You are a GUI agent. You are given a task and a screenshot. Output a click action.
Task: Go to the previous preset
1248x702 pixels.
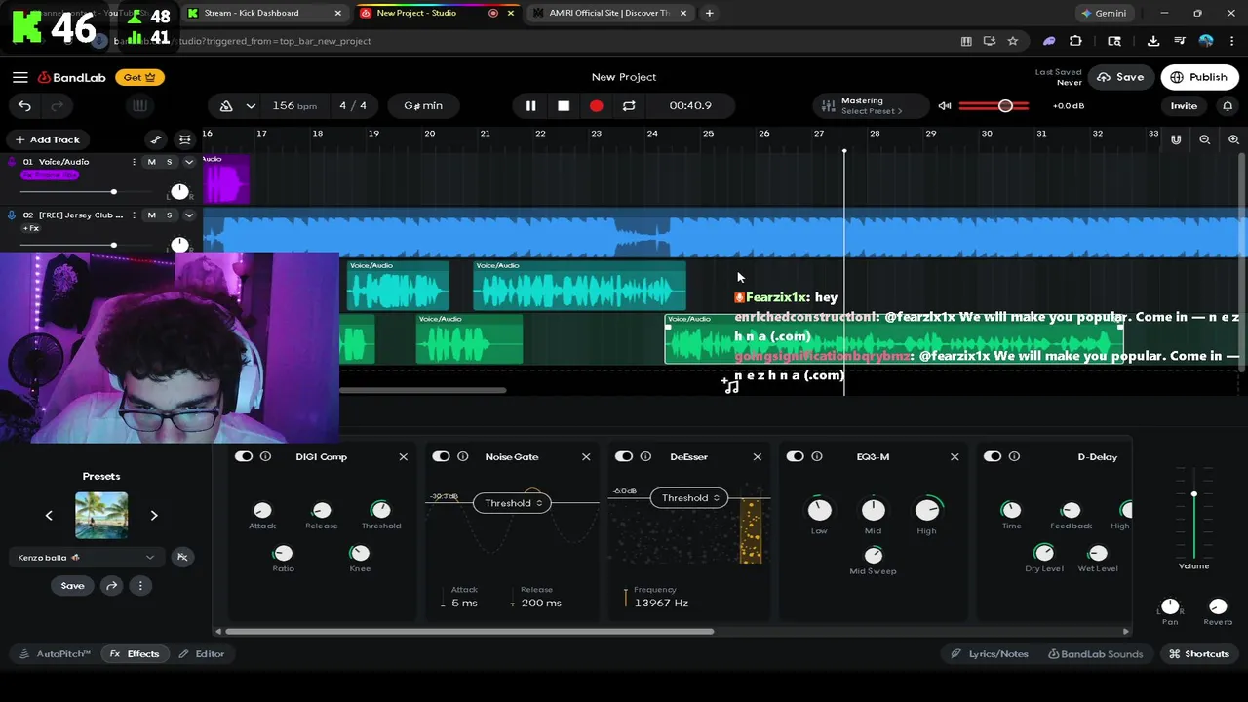point(49,515)
